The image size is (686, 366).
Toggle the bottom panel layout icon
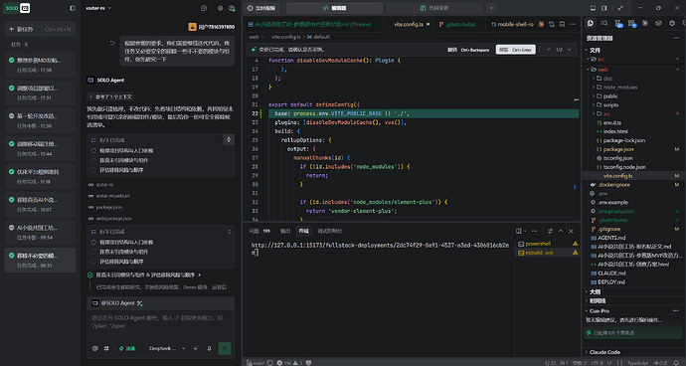[593, 8]
